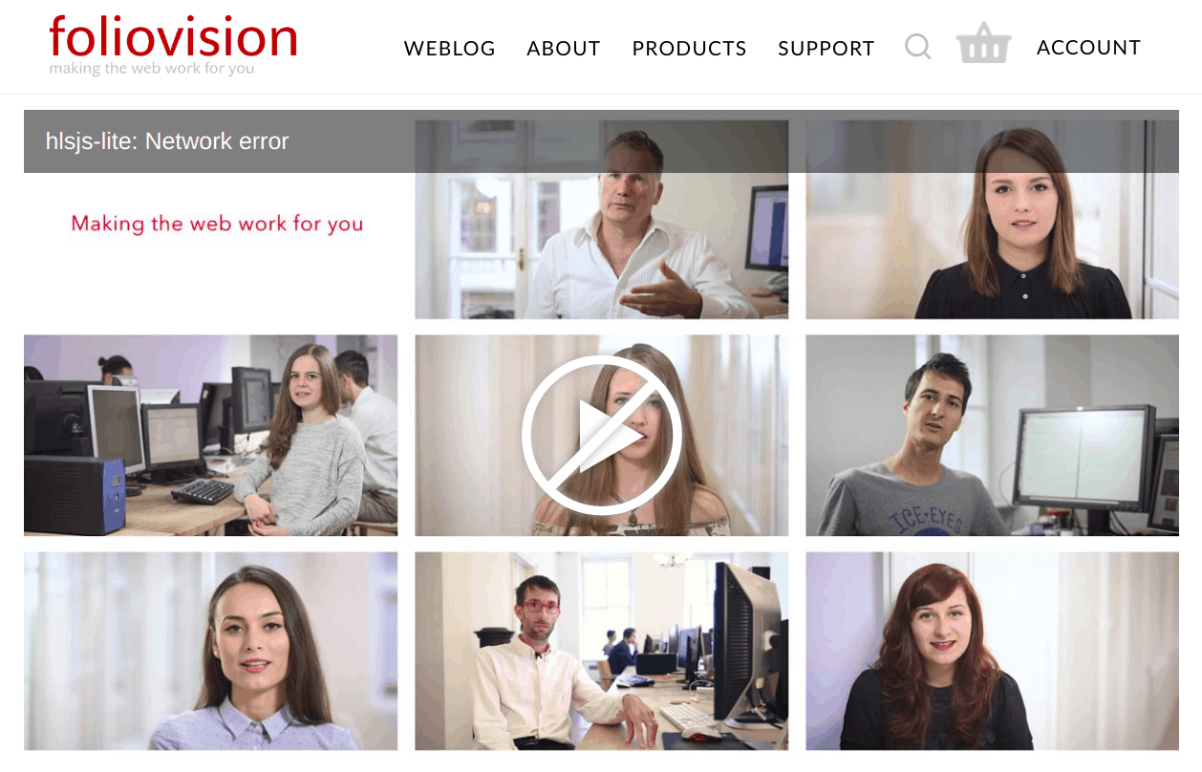Click the crossed-out play button overlay
The image size is (1202, 772).
pos(601,435)
